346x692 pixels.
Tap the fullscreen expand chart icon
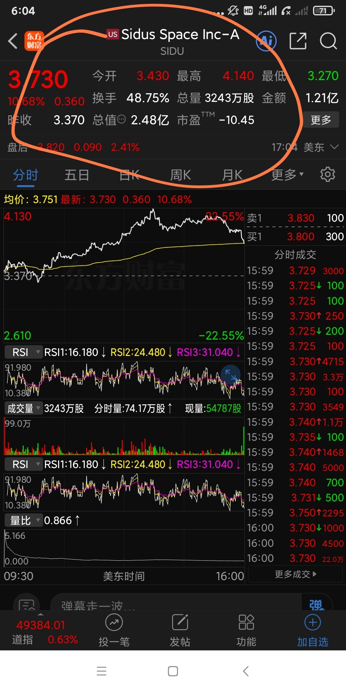(231, 375)
